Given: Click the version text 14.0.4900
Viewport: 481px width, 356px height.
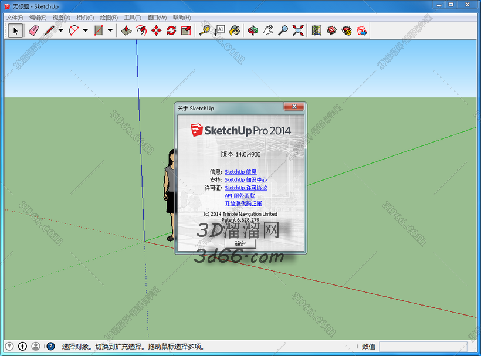Looking at the screenshot, I should pos(248,154).
